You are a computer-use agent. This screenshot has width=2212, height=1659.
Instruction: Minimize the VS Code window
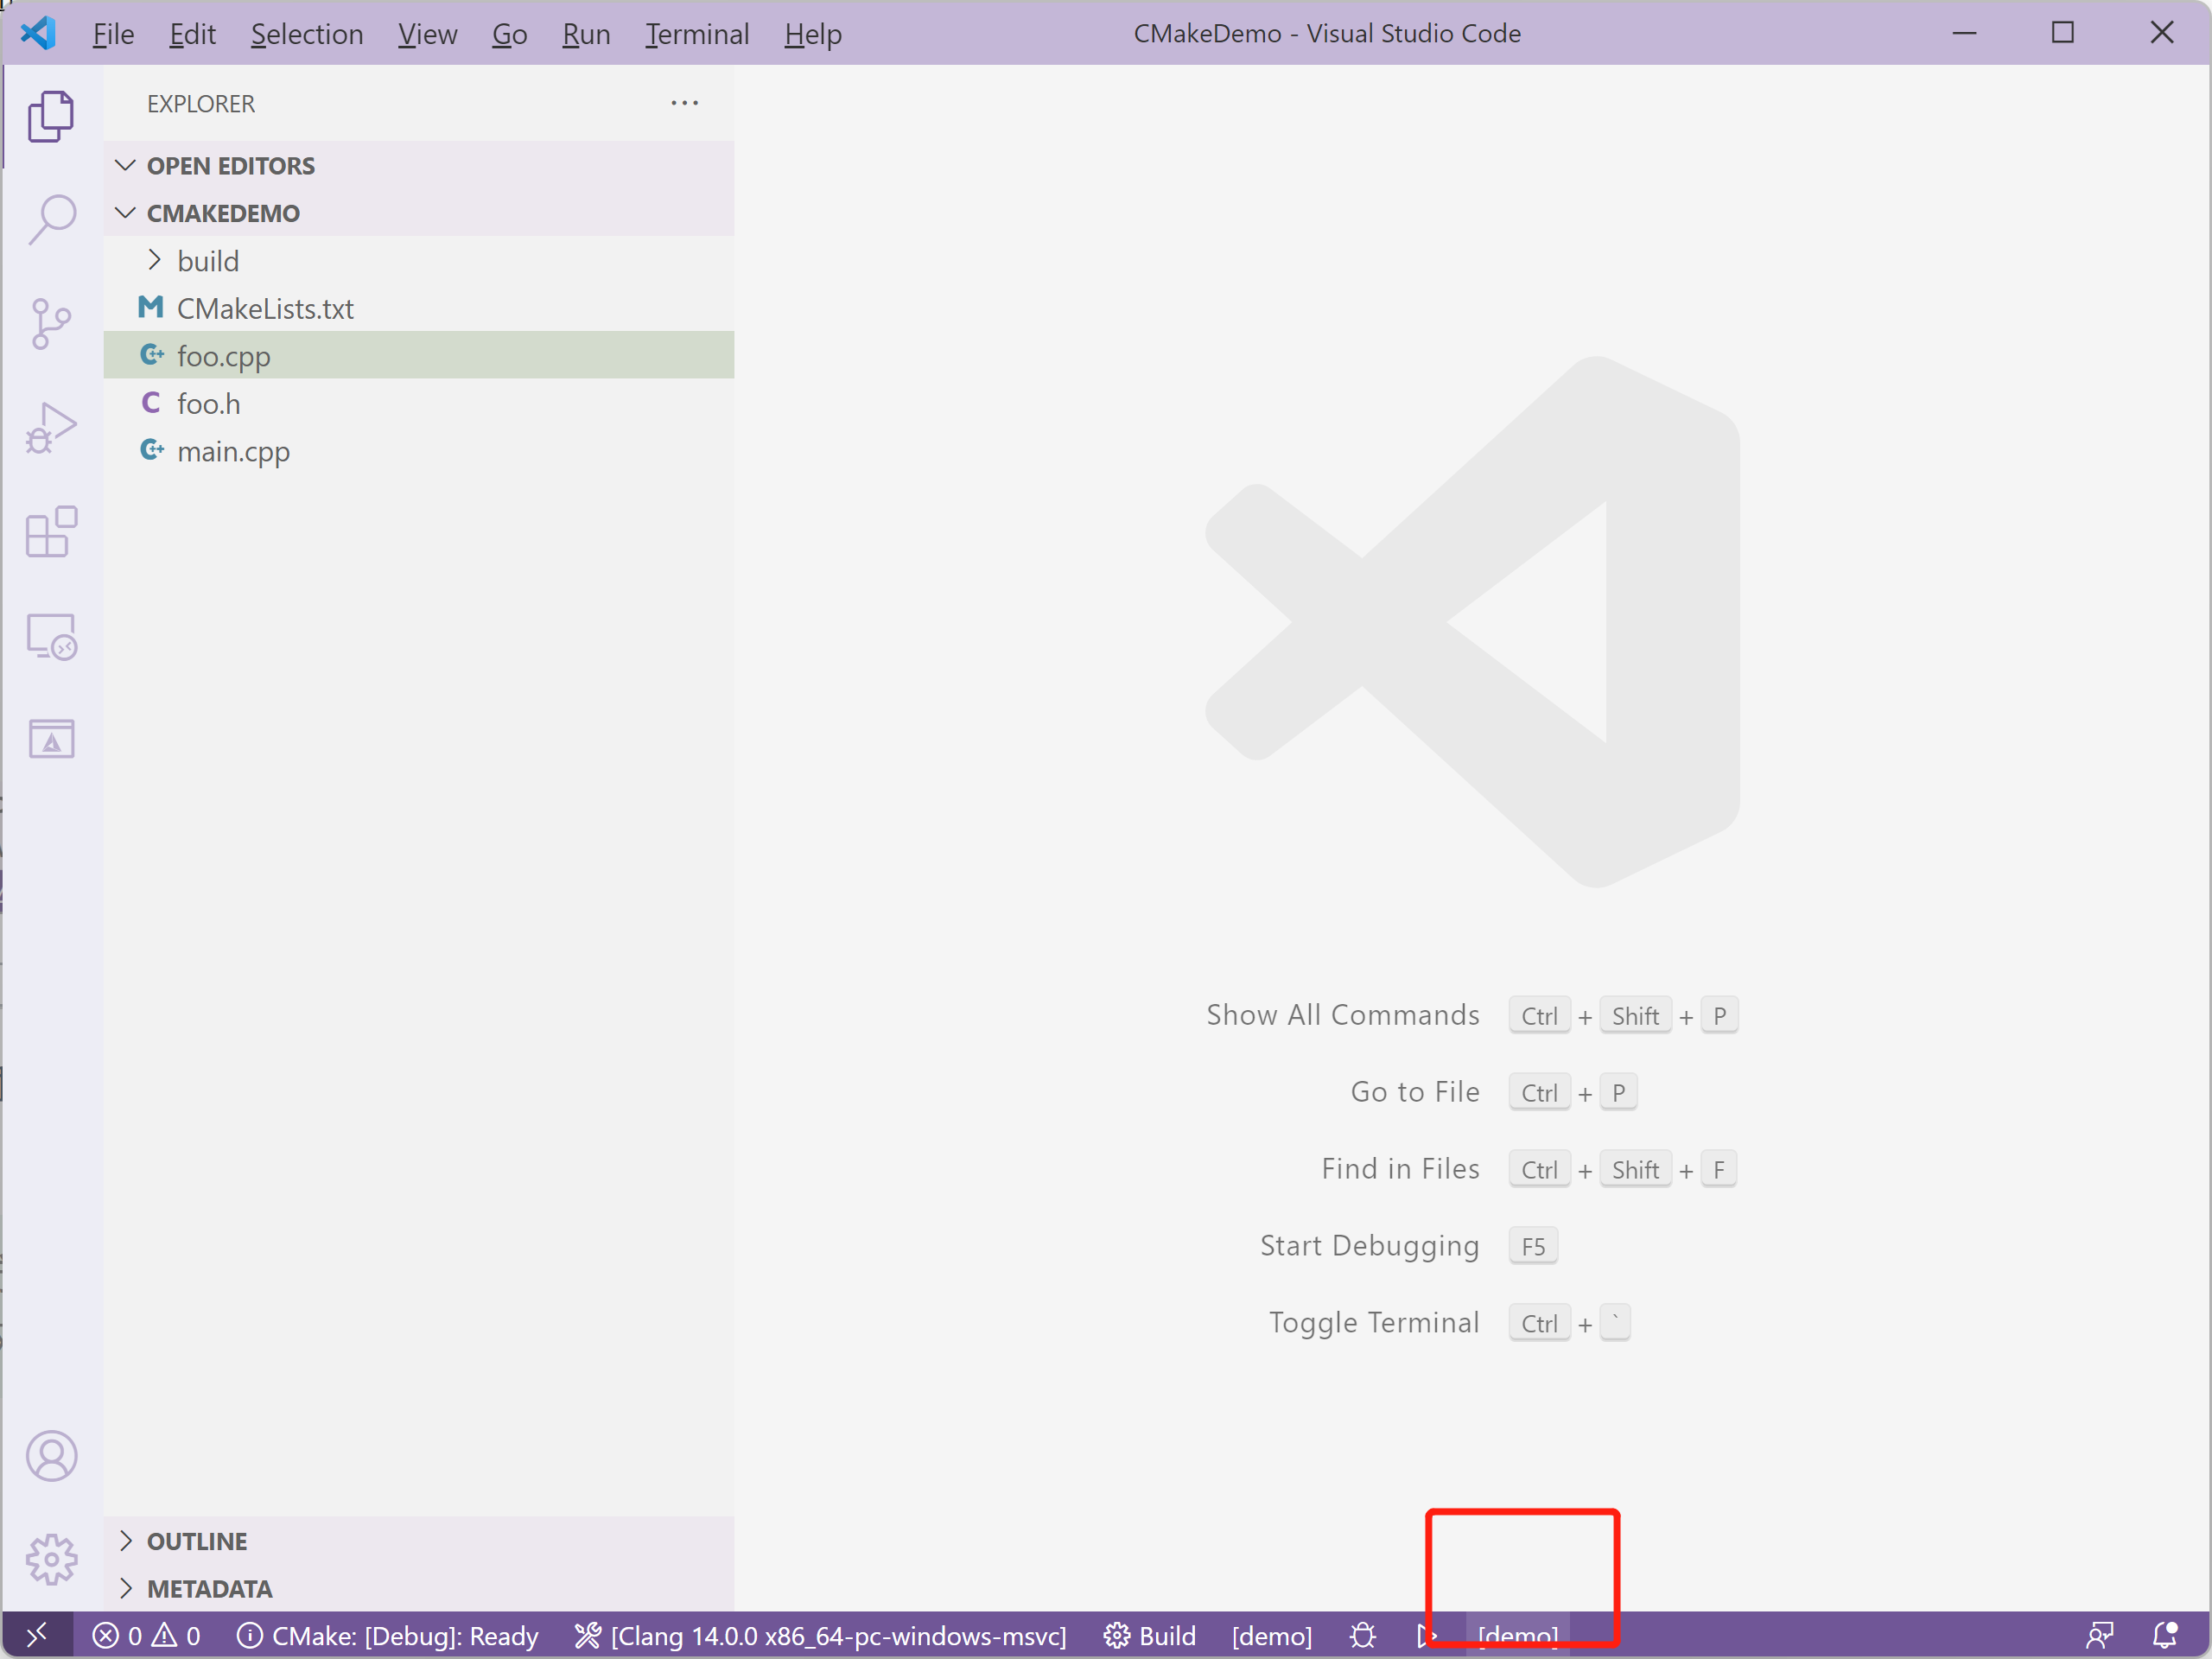[x=1965, y=33]
